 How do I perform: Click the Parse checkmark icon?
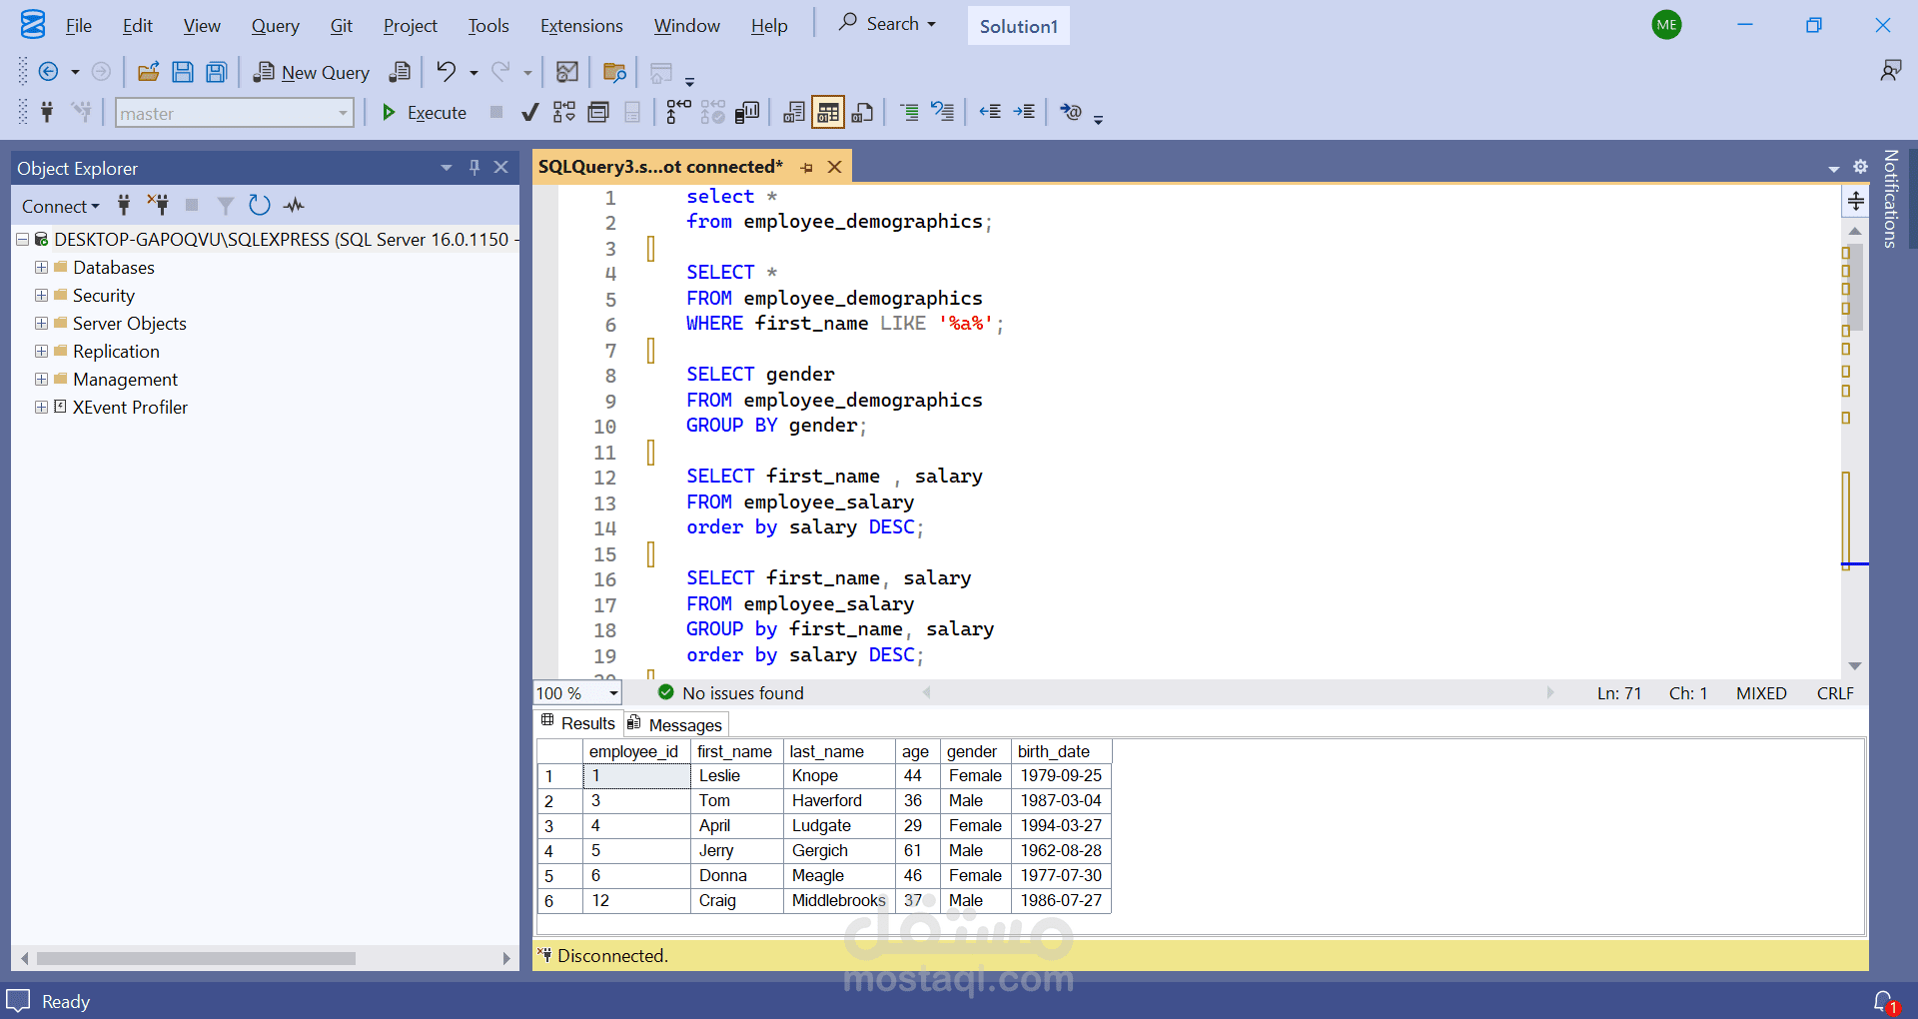pos(530,112)
